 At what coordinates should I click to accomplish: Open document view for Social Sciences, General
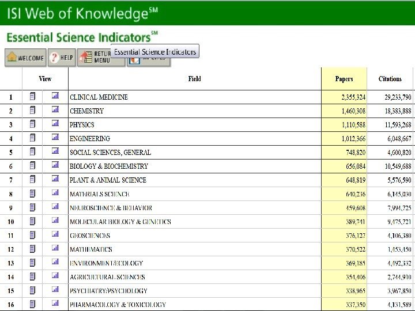pos(32,151)
